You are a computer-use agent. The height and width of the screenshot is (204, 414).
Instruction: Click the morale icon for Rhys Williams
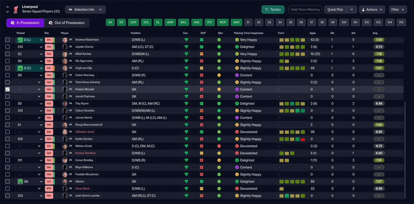[x=219, y=167]
